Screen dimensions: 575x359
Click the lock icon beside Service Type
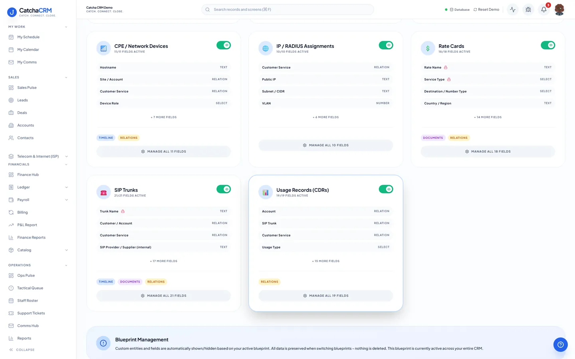449,79
